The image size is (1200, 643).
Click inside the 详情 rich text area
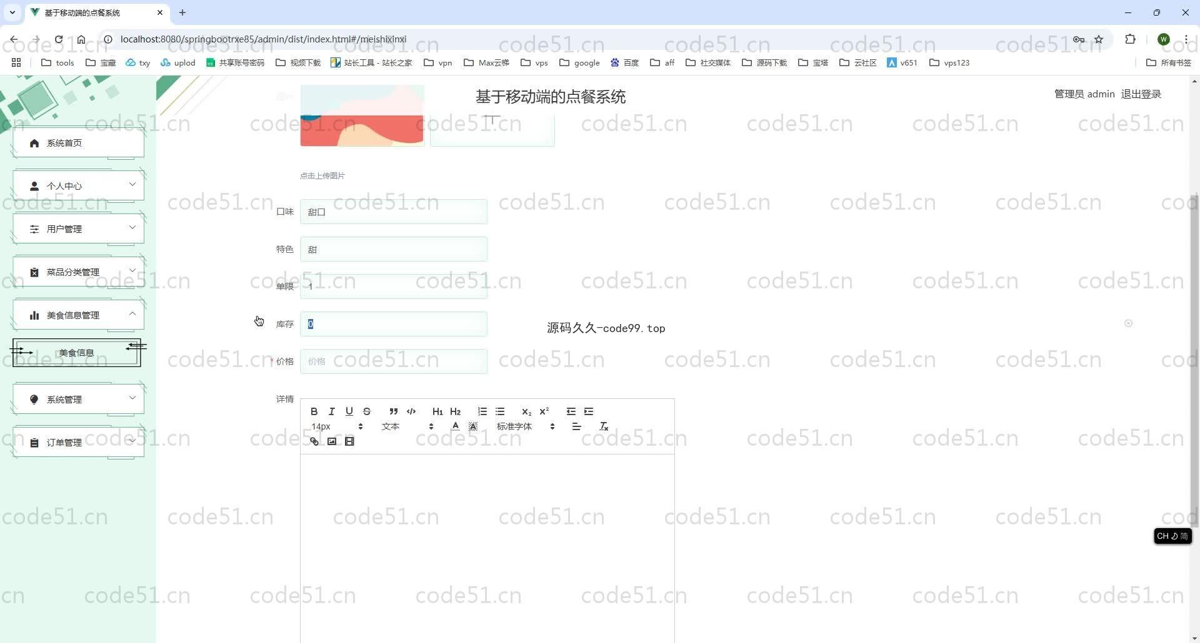[487, 548]
